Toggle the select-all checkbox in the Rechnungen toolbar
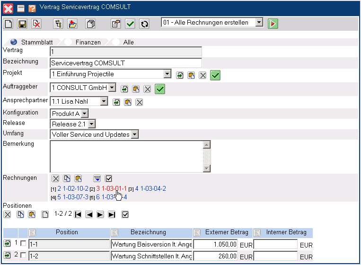Screen dimensions: 361x265 tap(109, 178)
